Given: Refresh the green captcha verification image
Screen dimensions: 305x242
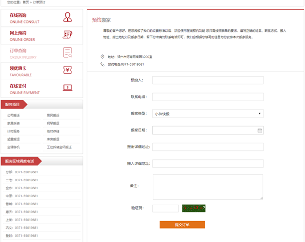Looking at the screenshot, I should coord(193,208).
